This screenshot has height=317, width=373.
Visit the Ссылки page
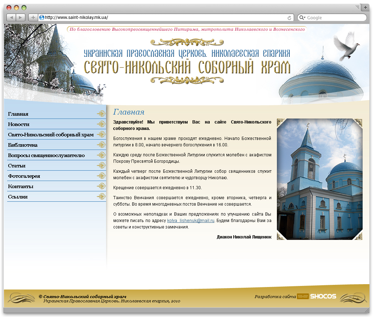click(x=17, y=196)
